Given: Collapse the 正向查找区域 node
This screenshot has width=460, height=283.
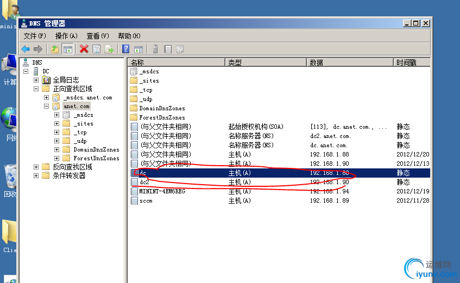Looking at the screenshot, I should click(x=36, y=89).
